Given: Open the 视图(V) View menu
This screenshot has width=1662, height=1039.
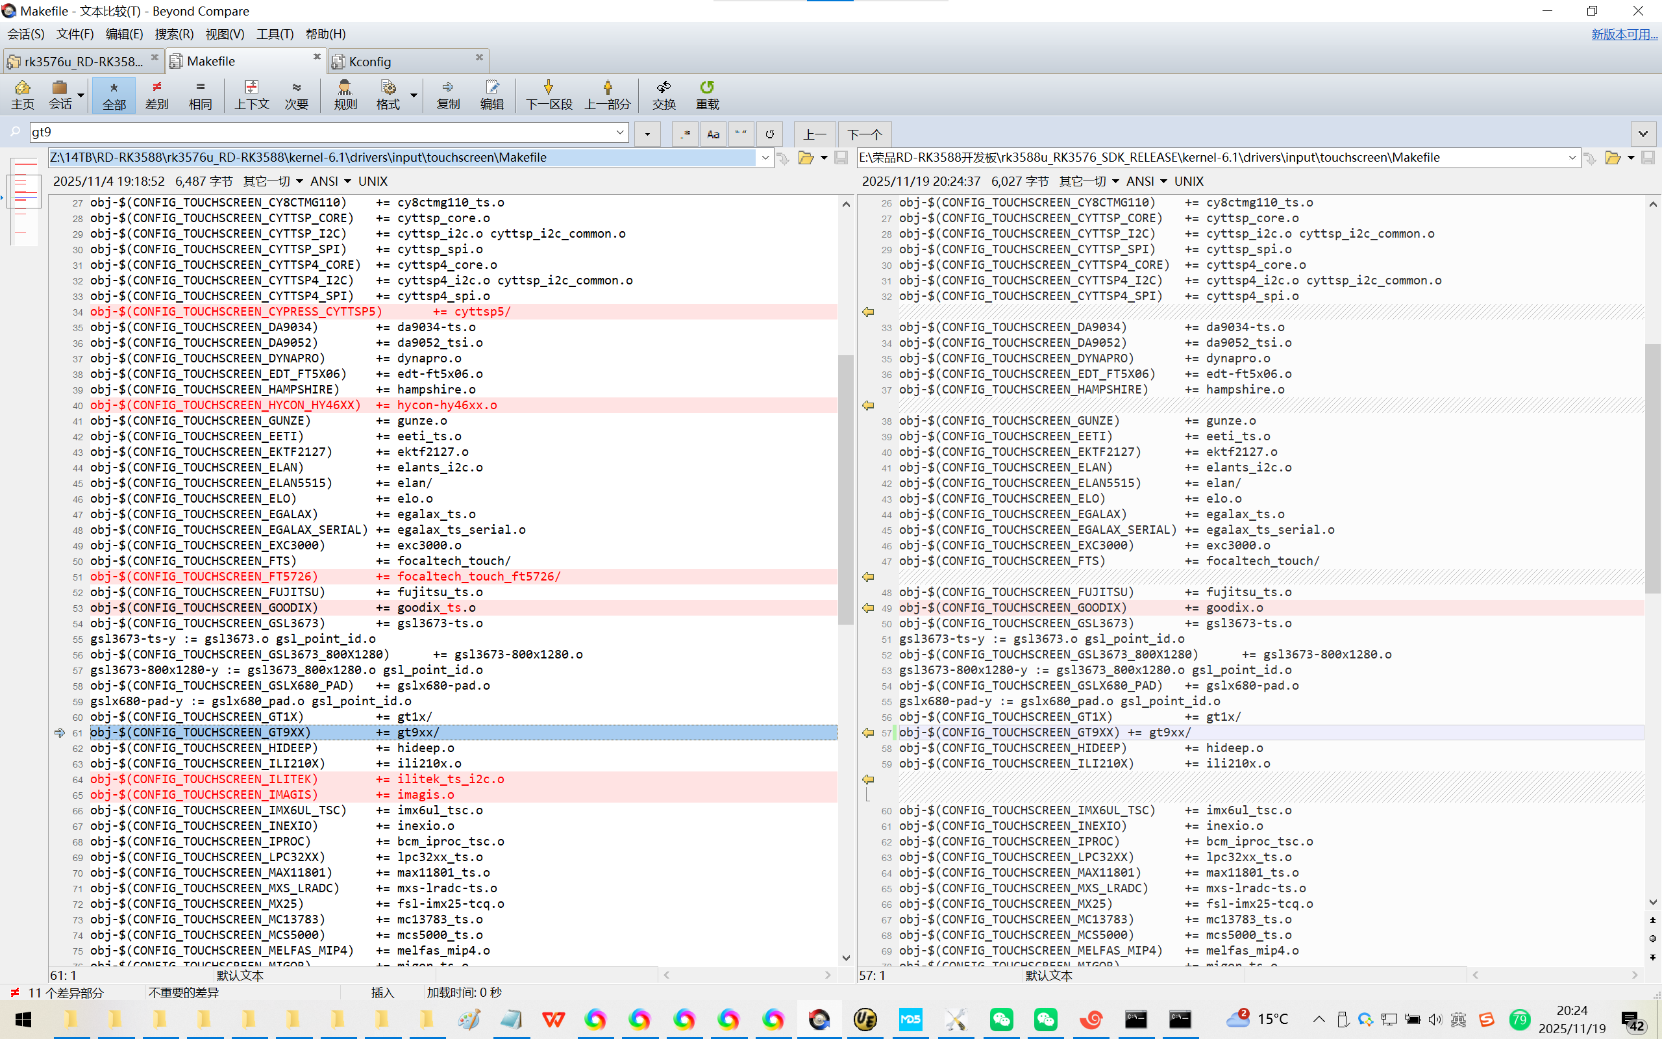Looking at the screenshot, I should click(x=225, y=34).
